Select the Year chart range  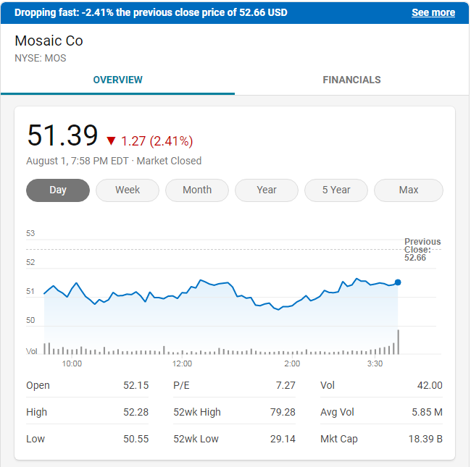pos(267,190)
